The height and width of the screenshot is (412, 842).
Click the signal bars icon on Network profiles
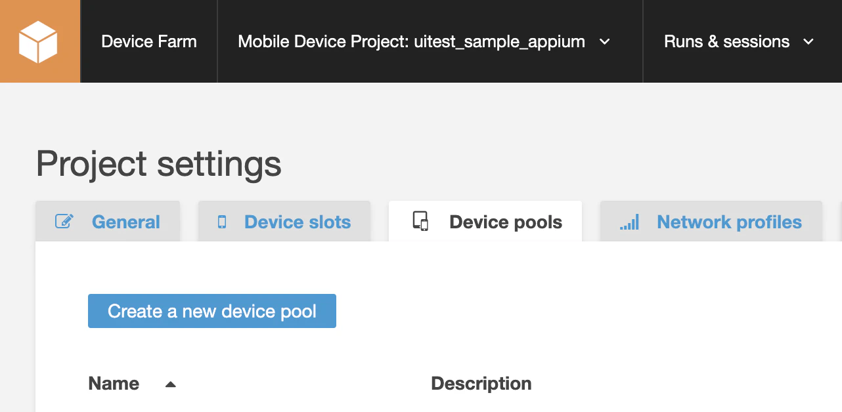629,222
